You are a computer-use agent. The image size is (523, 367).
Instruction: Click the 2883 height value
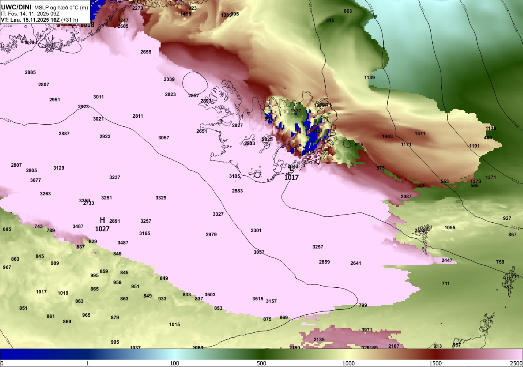pyautogui.click(x=237, y=191)
